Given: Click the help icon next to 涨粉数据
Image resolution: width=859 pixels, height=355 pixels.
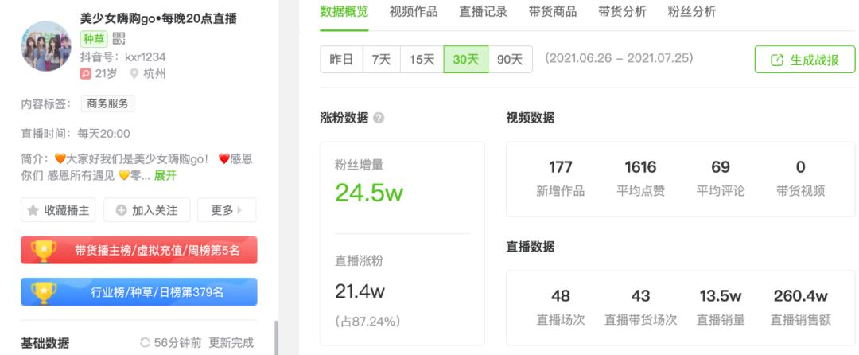Looking at the screenshot, I should (379, 118).
